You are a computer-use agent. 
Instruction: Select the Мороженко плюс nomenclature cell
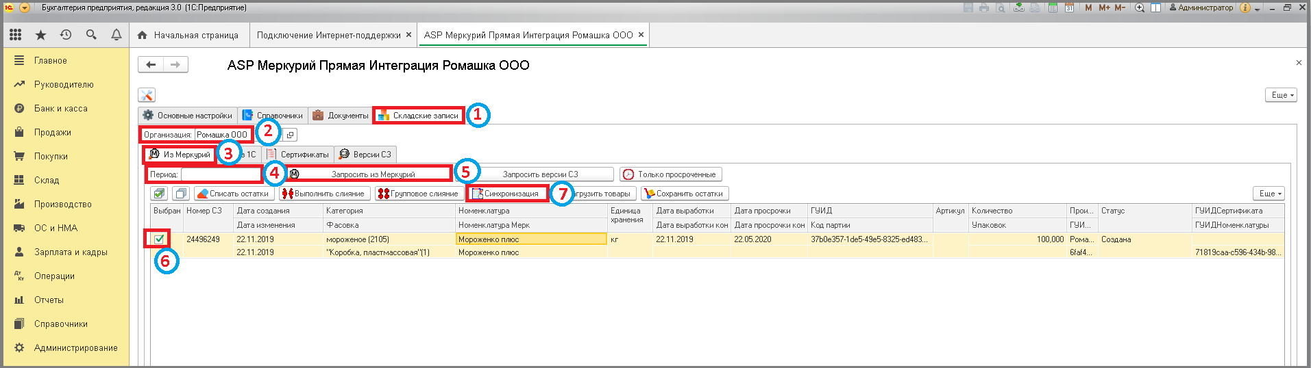[x=531, y=239]
